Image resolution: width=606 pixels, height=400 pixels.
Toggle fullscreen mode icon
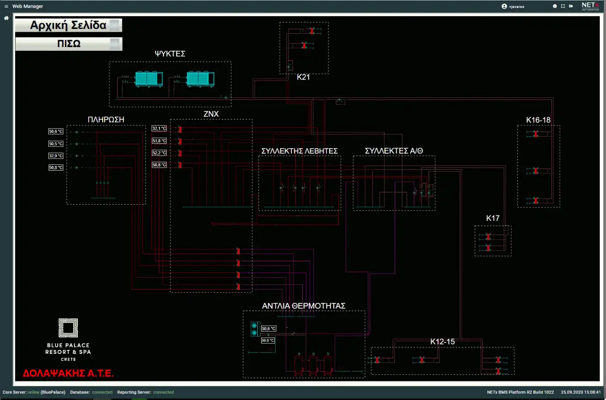[563, 6]
